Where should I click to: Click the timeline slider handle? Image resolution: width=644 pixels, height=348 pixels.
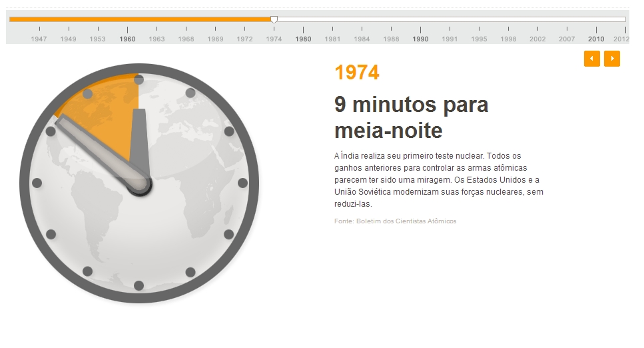coord(274,19)
